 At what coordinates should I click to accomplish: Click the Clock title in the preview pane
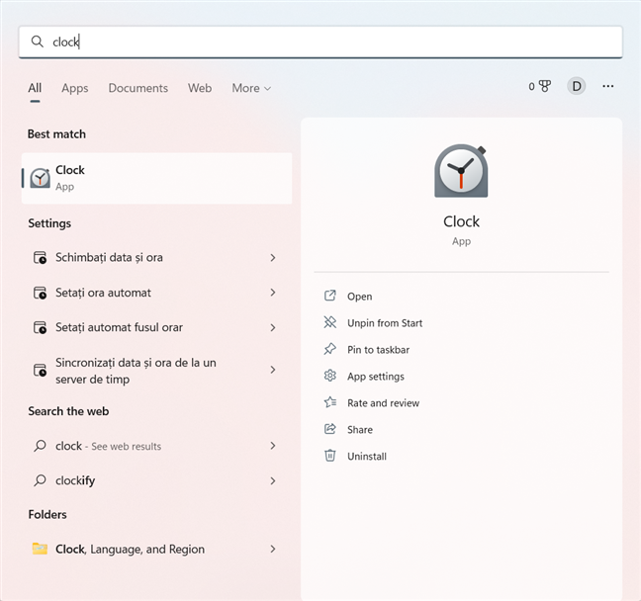pos(461,221)
